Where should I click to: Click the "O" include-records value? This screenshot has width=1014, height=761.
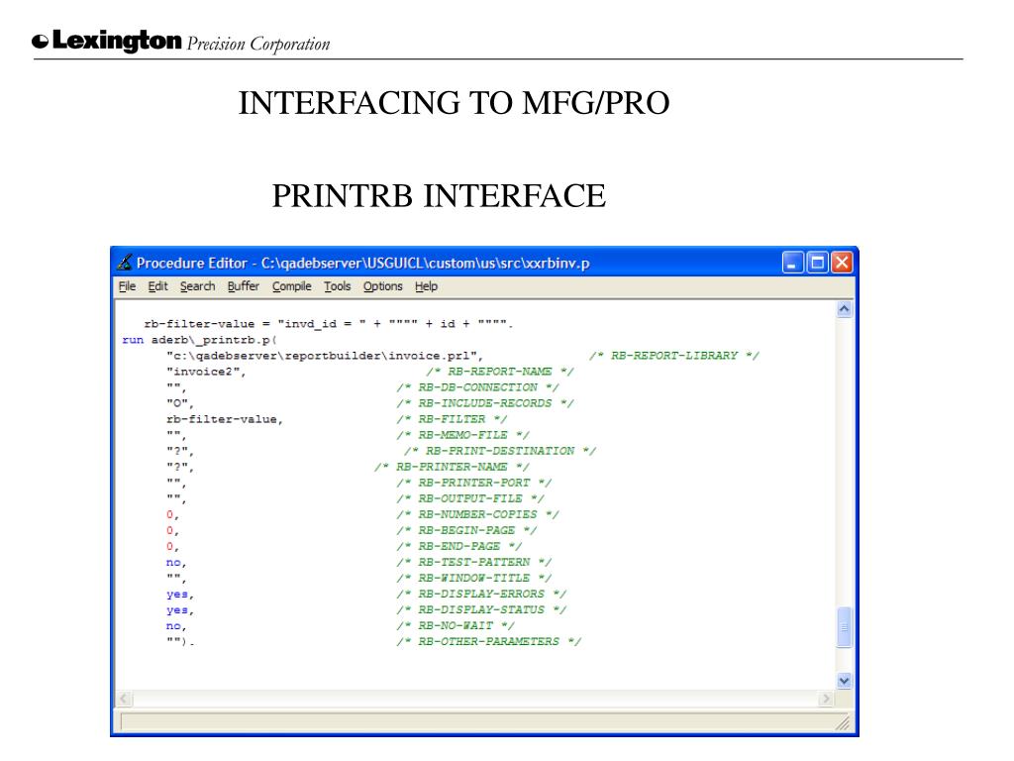coord(180,404)
